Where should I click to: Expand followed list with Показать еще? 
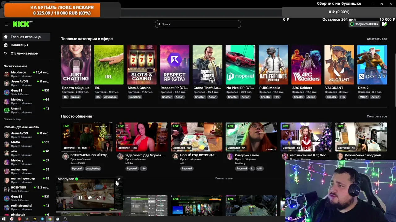pos(12,119)
